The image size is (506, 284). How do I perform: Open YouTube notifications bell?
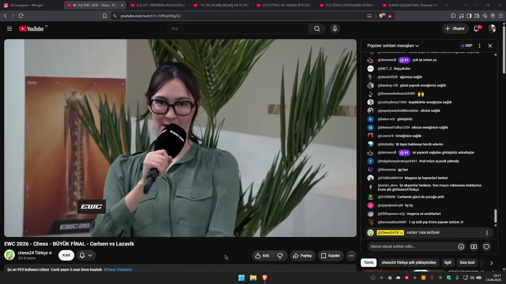[x=477, y=28]
